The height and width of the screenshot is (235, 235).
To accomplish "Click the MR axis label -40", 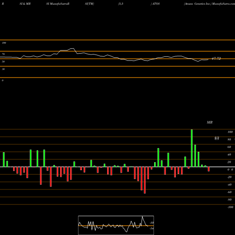I will (229, 185).
